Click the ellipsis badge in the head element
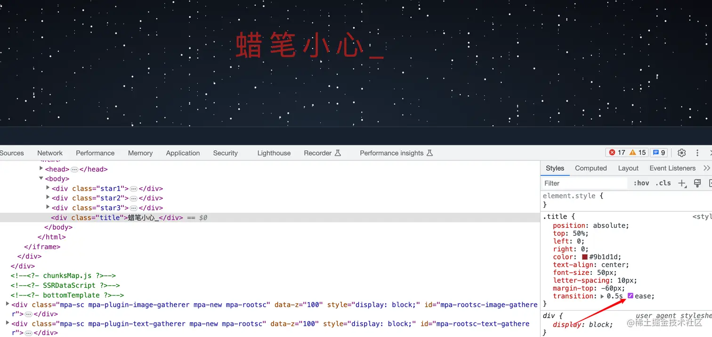 tap(74, 169)
